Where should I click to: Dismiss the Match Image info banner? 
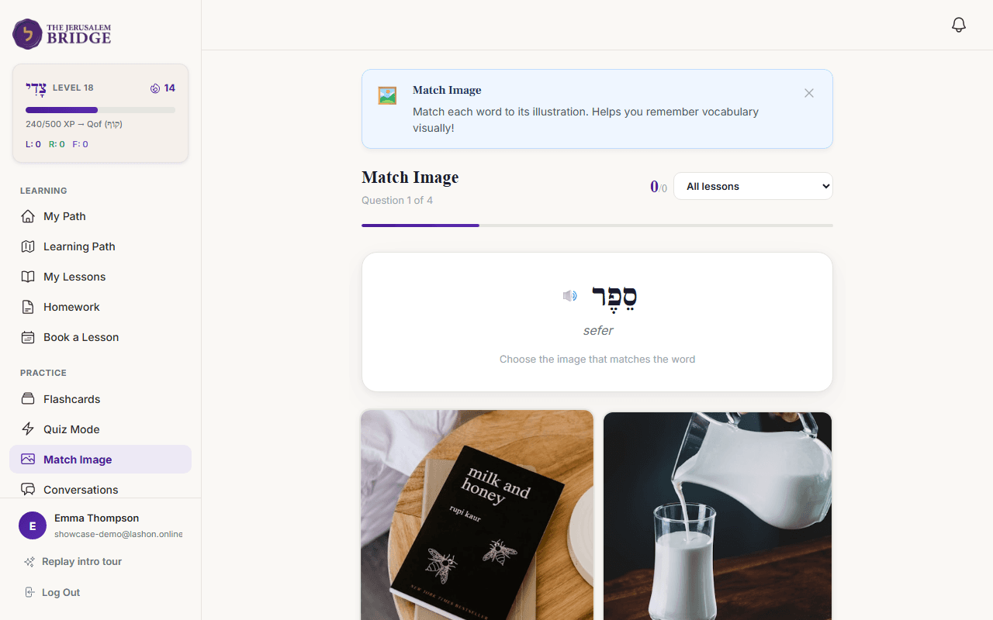point(809,93)
